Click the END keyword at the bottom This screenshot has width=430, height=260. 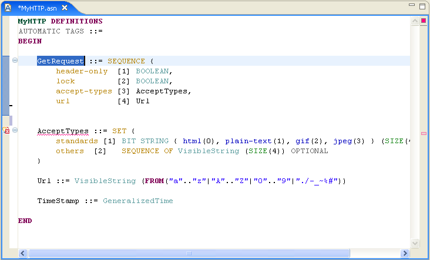point(25,221)
